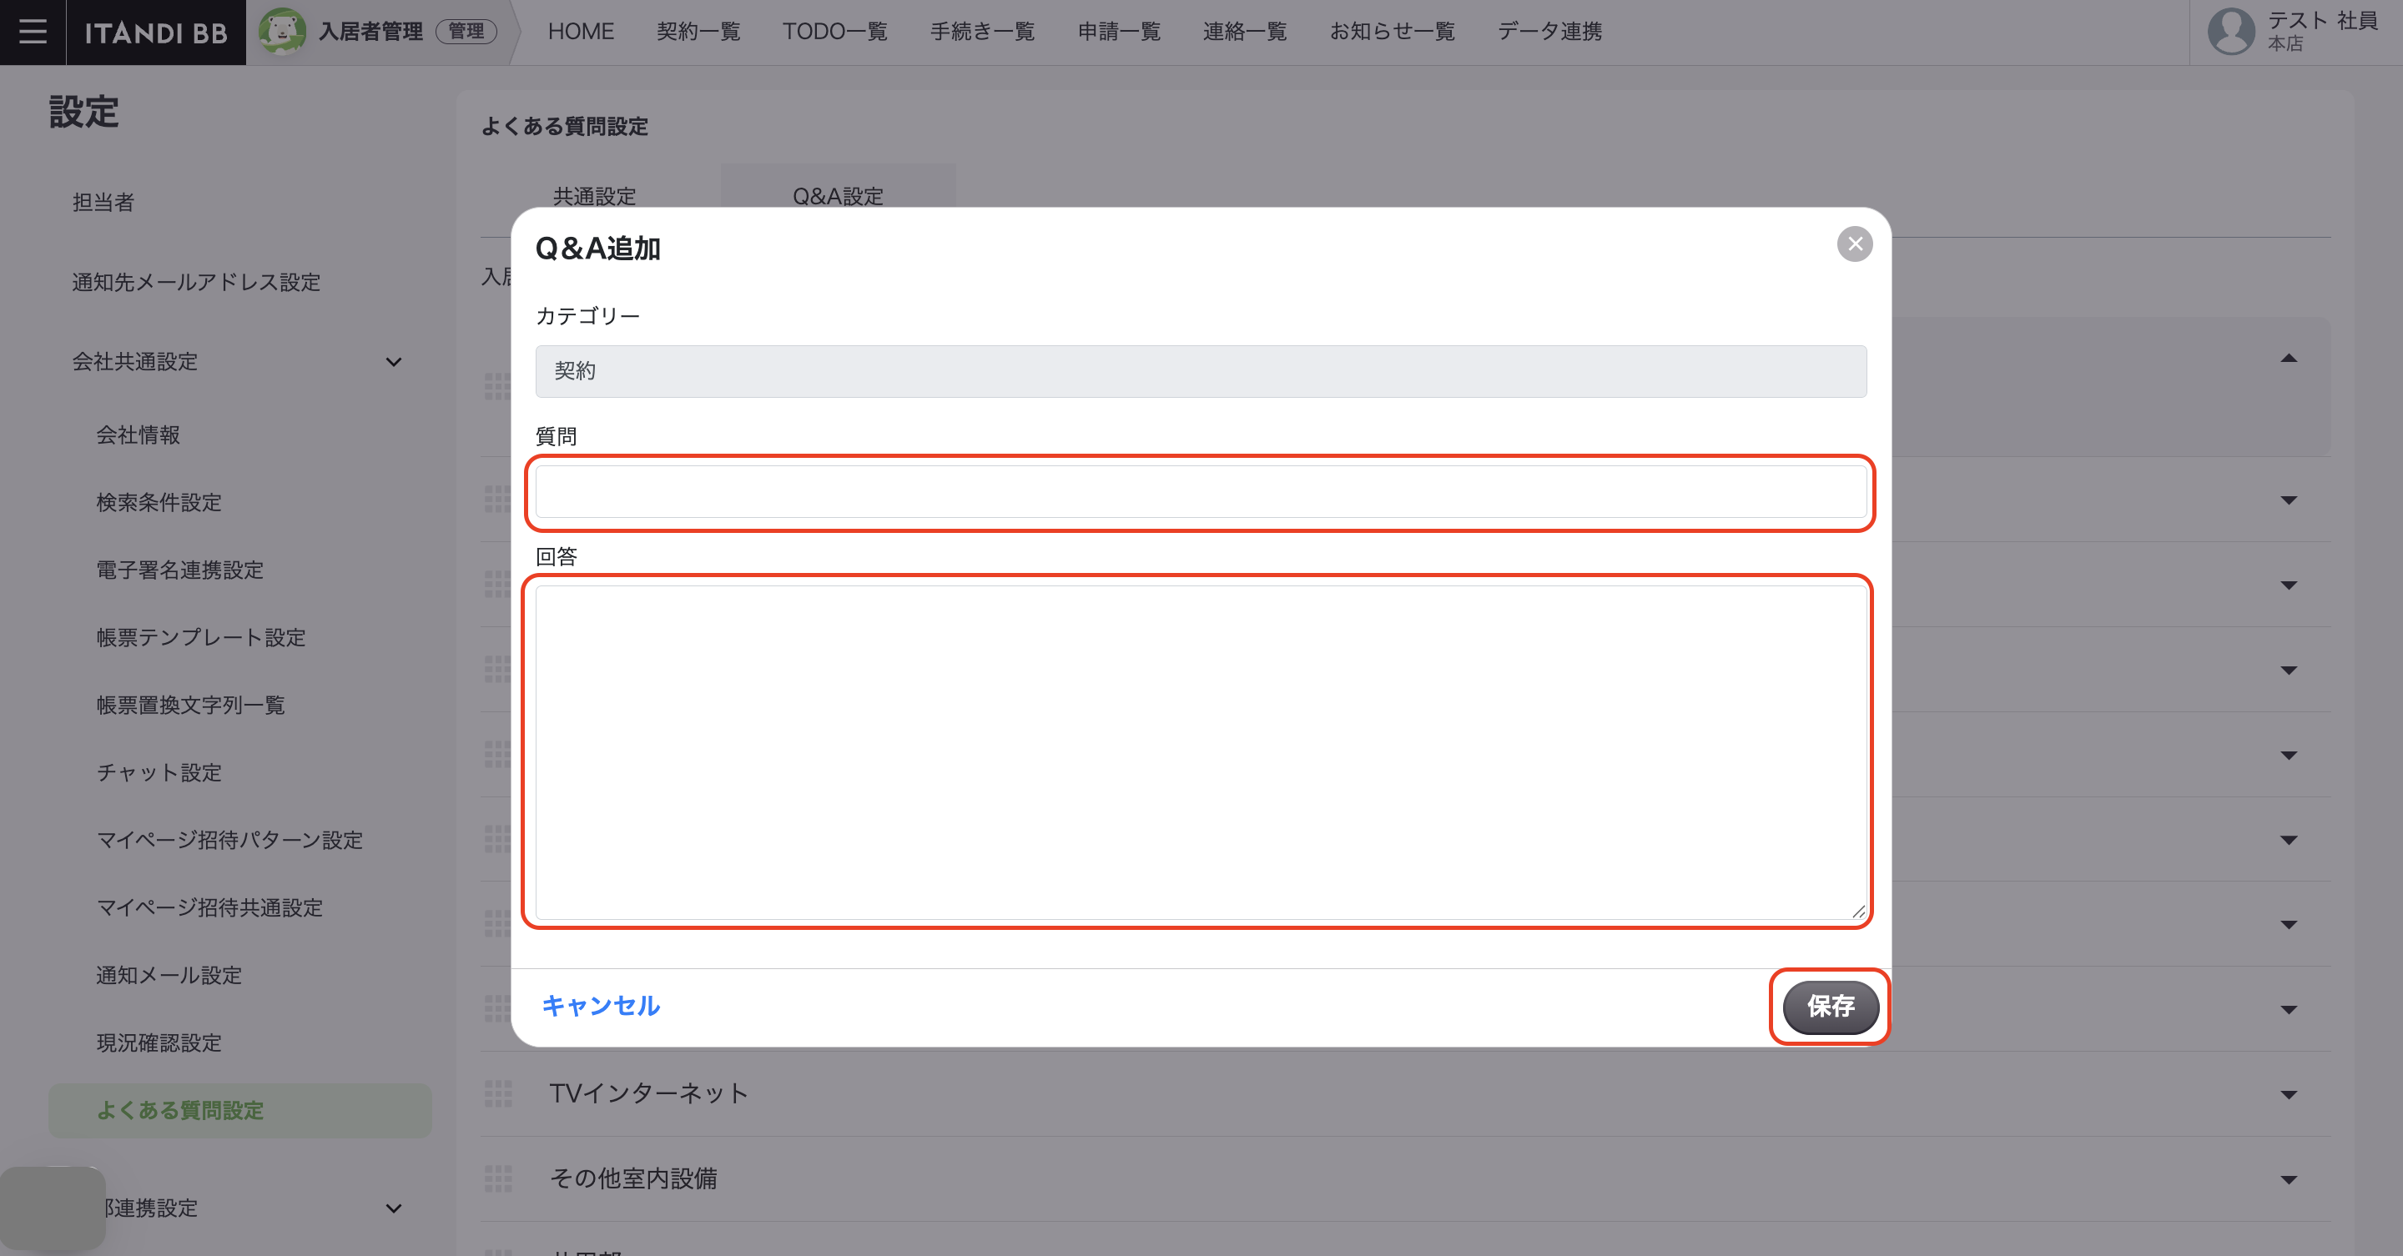Screen dimensions: 2403x1256
Task: Click the drag handle beside その他室内設備
Action: [x=498, y=1178]
